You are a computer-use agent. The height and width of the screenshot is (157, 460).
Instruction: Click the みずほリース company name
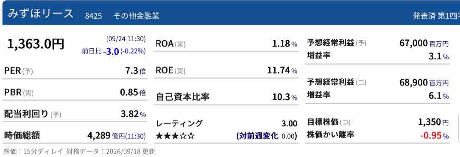[40, 14]
